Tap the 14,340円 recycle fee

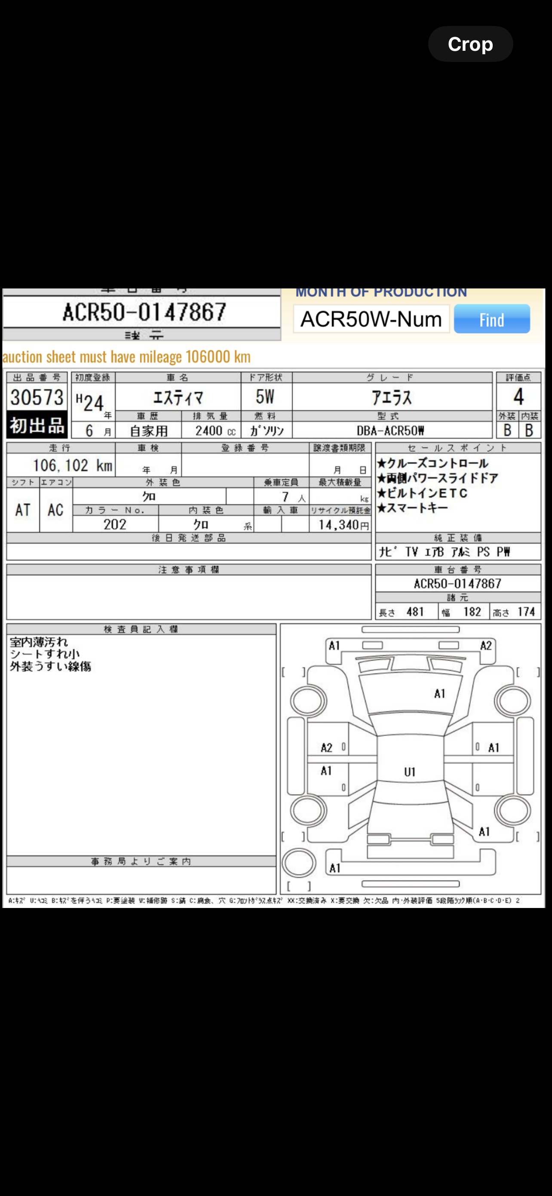coord(343,525)
